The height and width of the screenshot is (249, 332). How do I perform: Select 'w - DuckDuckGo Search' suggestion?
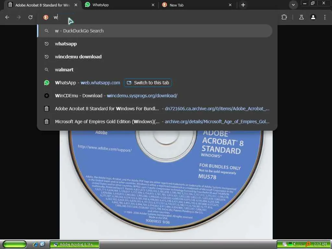[155, 31]
